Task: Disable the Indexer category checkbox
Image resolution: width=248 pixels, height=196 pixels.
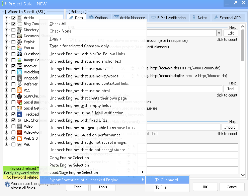Action: tap(13, 66)
